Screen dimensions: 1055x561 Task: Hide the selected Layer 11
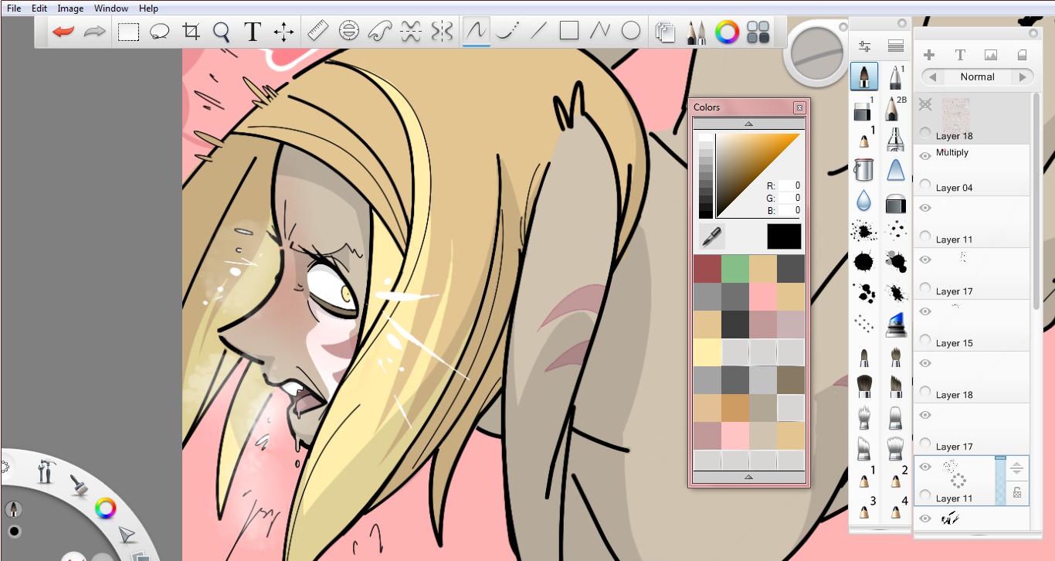tap(925, 467)
